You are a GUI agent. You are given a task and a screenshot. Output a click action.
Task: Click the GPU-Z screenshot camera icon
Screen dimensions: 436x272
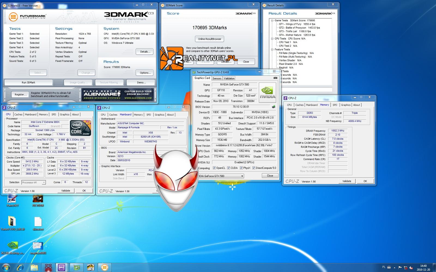point(275,78)
